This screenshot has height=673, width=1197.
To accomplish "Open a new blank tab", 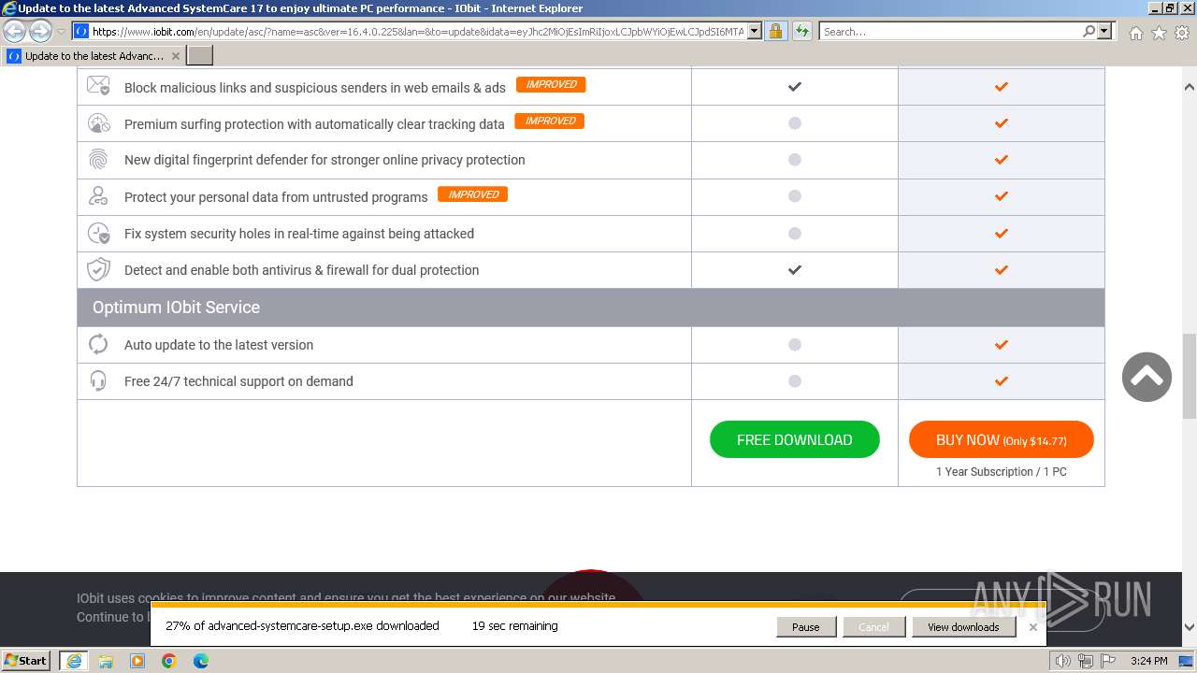I will pyautogui.click(x=200, y=56).
